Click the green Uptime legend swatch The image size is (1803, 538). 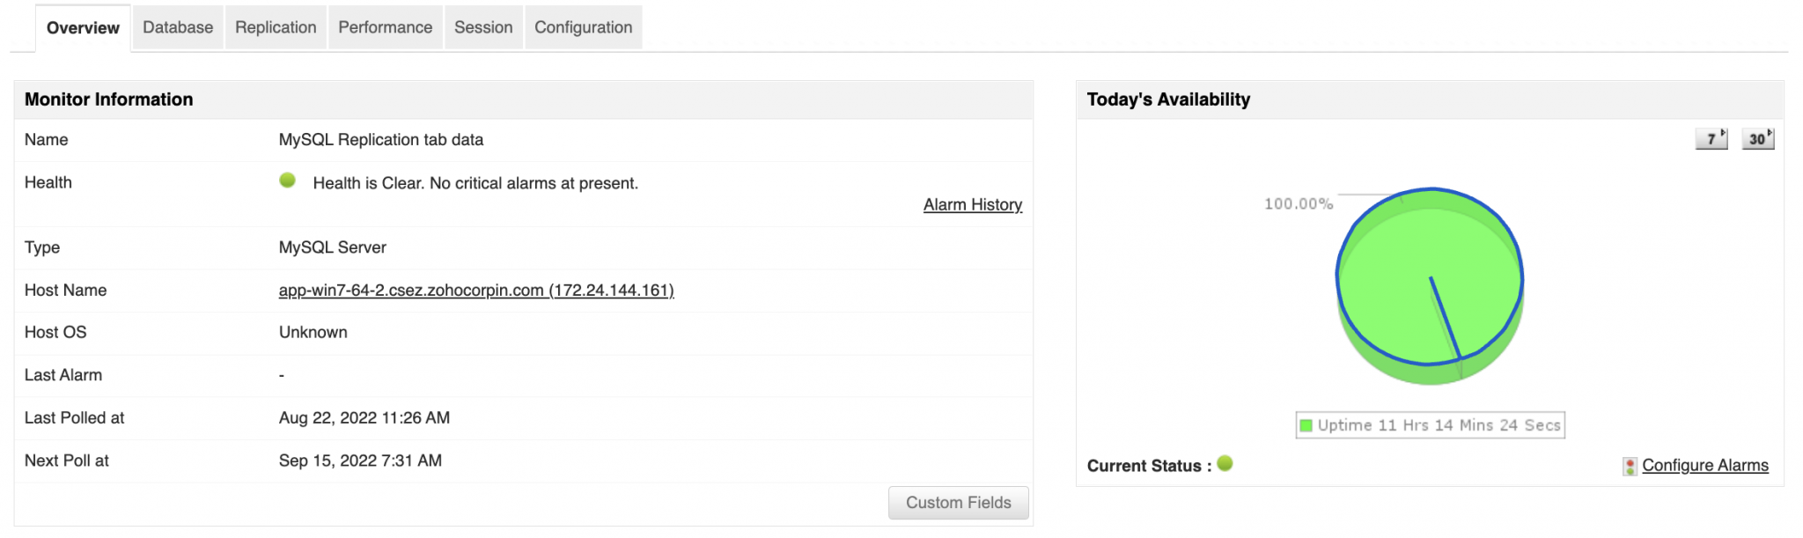click(1306, 425)
